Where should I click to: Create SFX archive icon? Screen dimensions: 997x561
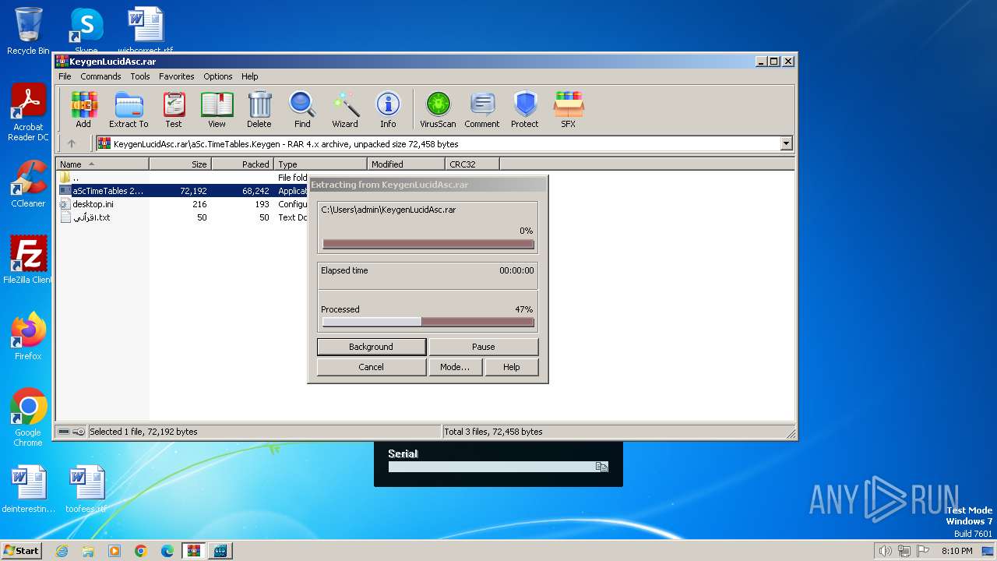tap(569, 110)
